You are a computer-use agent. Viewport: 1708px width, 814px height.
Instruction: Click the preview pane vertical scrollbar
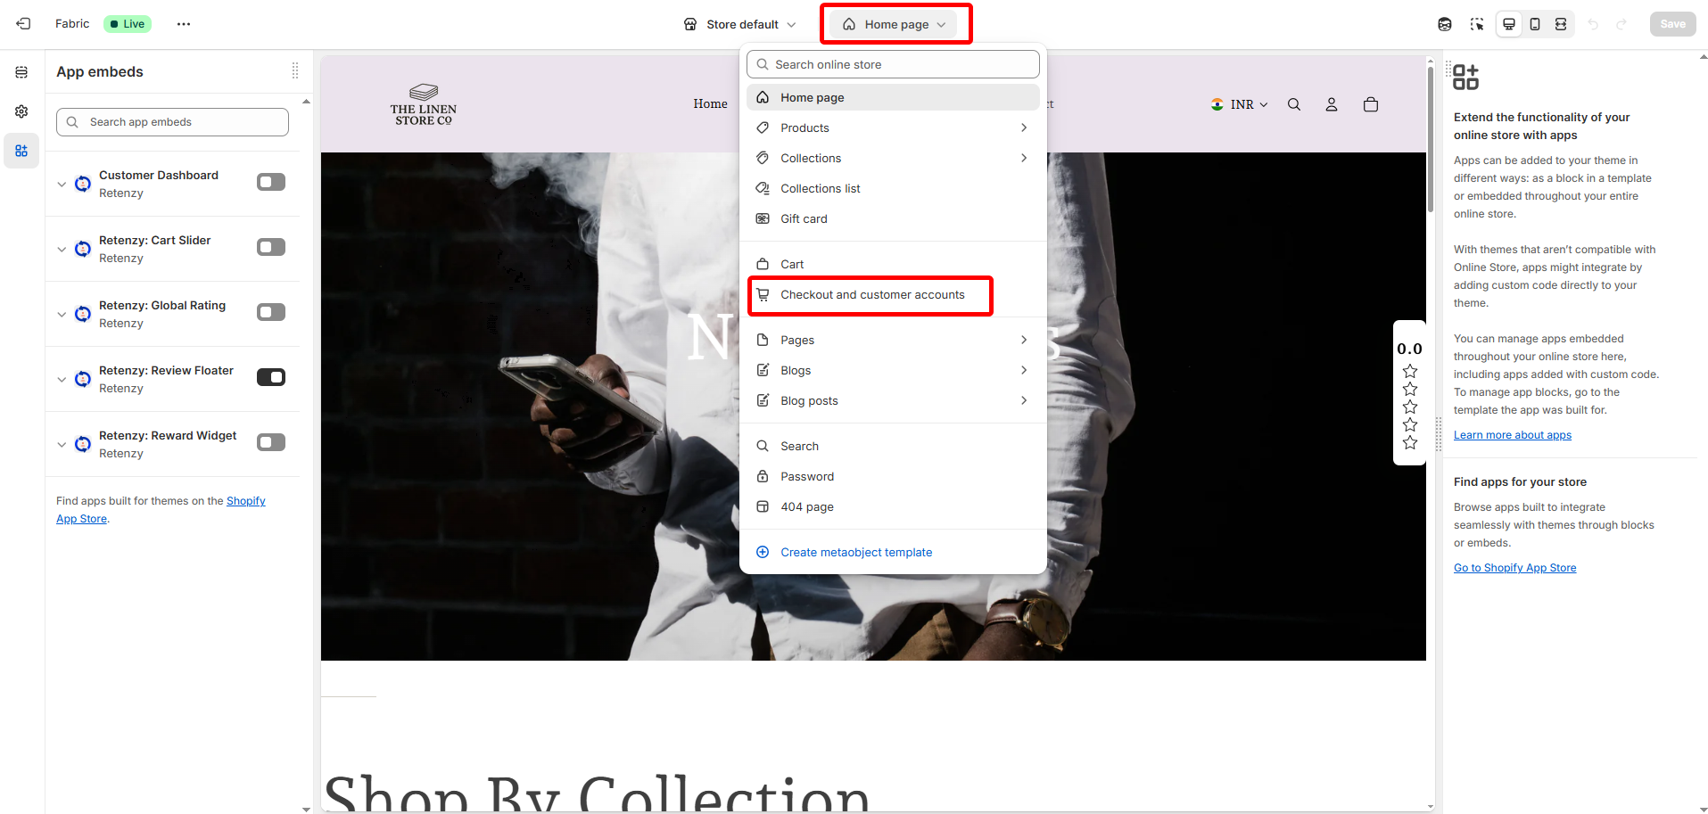[1431, 143]
